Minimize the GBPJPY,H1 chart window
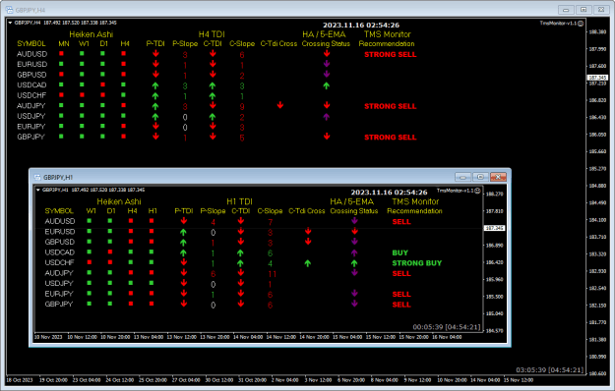The height and width of the screenshot is (391, 615). click(x=462, y=177)
